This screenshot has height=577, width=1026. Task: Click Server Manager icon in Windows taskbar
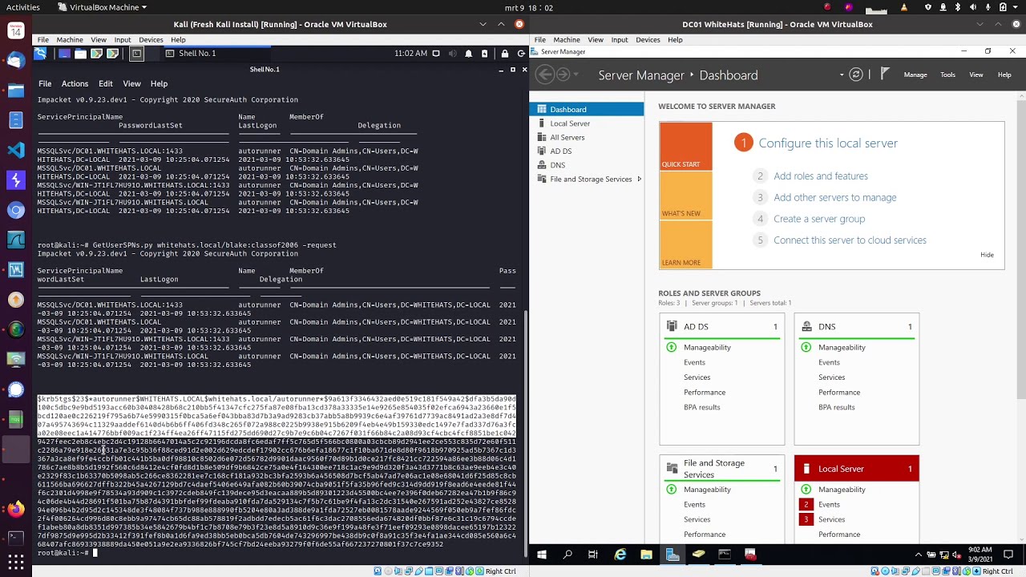(673, 555)
